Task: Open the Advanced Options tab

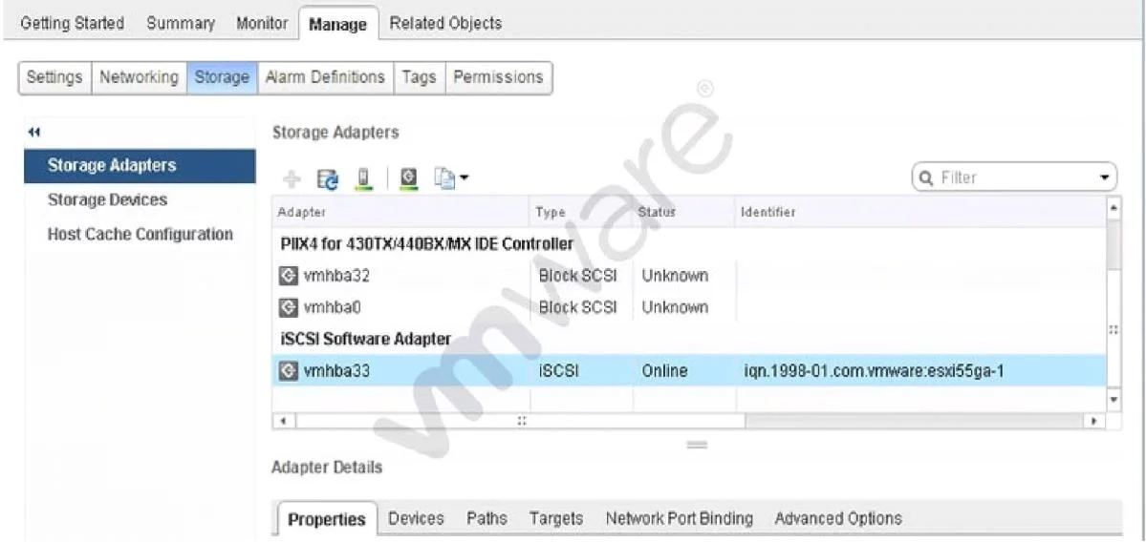Action: tap(837, 519)
